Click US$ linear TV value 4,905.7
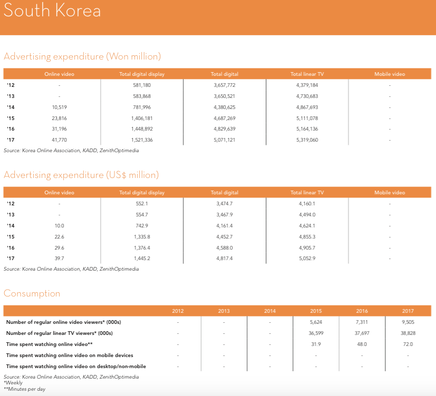The width and height of the screenshot is (436, 396). 307,247
